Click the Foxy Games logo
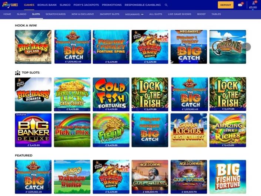Image resolution: width=261 pixels, height=196 pixels. click(x=10, y=5)
